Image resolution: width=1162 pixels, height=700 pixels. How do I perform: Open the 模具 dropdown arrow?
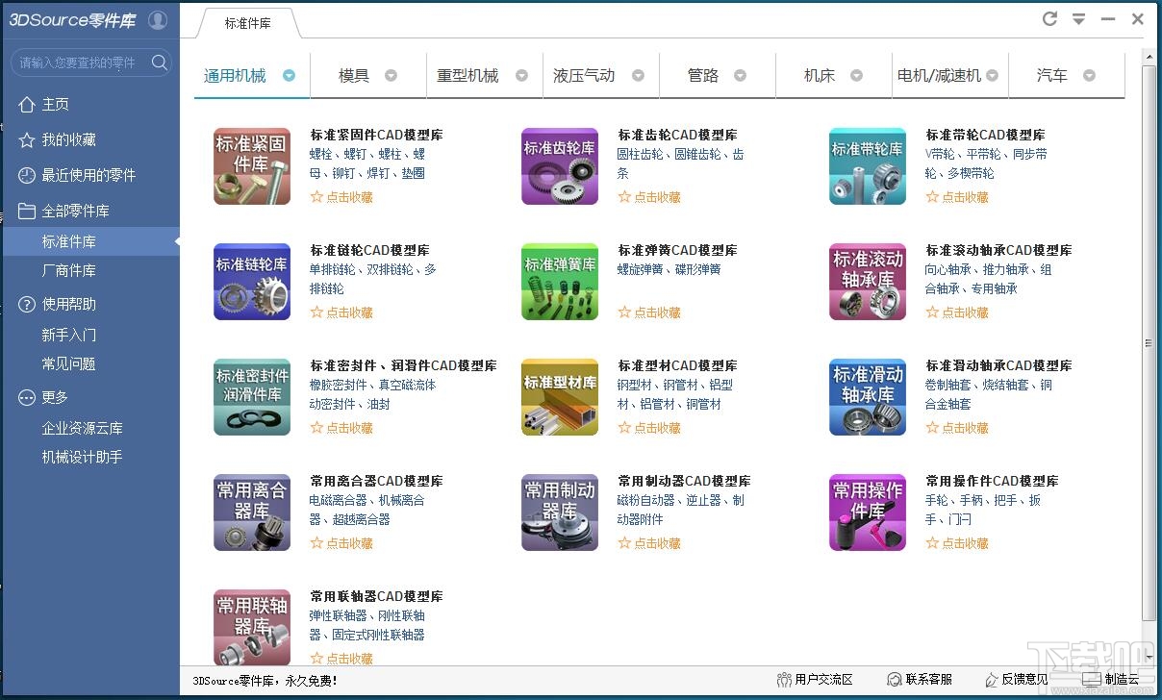pyautogui.click(x=392, y=73)
